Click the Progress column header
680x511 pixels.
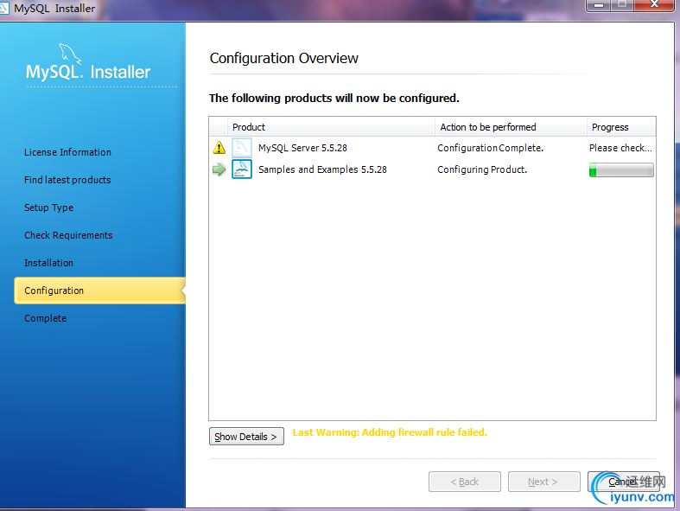point(621,127)
